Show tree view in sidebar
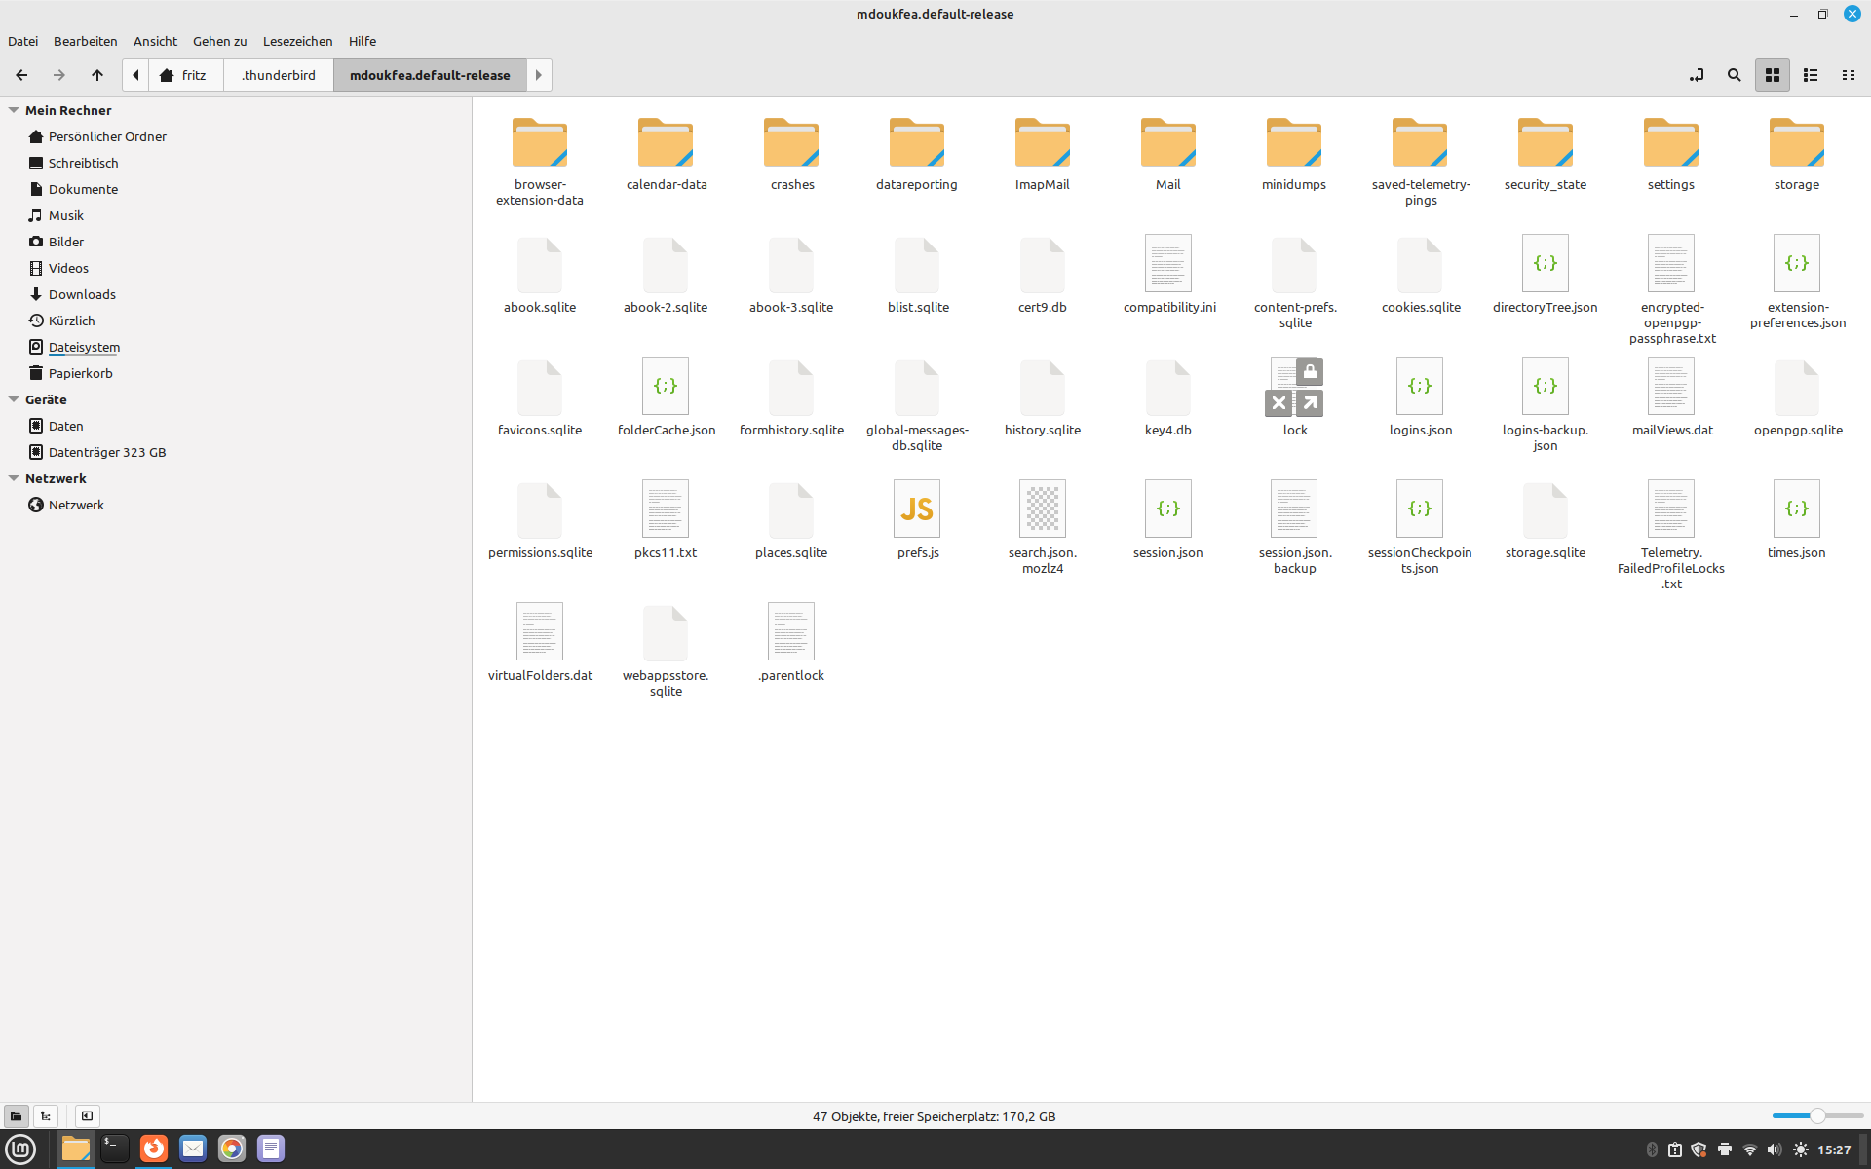The width and height of the screenshot is (1871, 1169). pos(46,1116)
